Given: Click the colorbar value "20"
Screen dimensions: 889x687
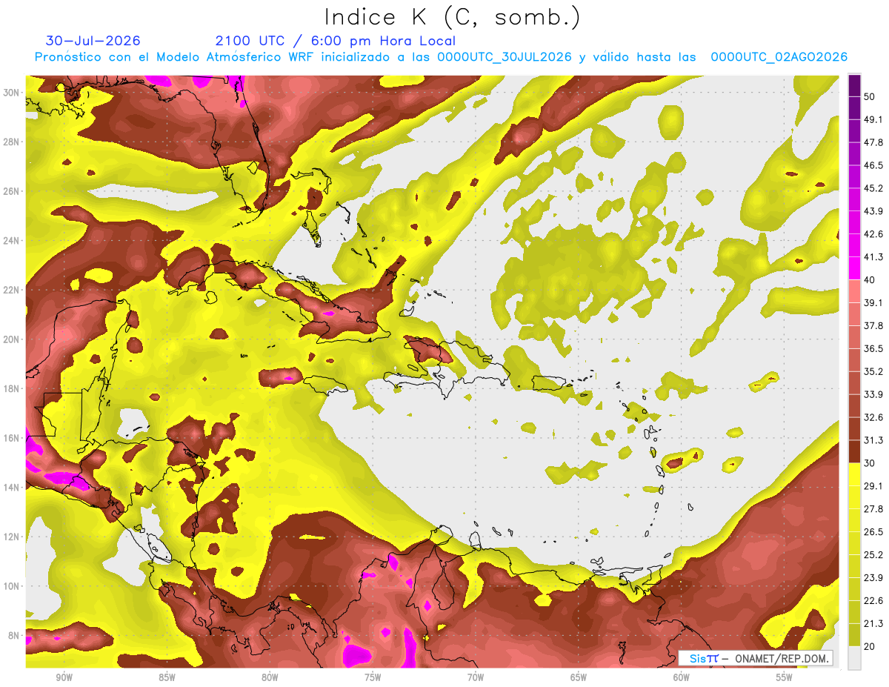Looking at the screenshot, I should tap(871, 646).
